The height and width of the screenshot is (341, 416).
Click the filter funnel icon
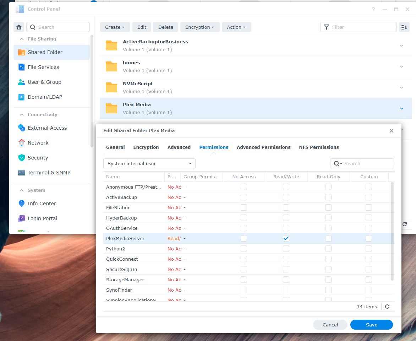click(x=327, y=27)
